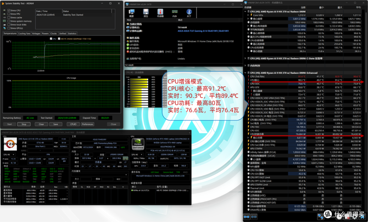Collapse the Radeon 890M: Enhanced sensor group
Image resolution: width=368 pixels, height=222 pixels.
coord(245,73)
